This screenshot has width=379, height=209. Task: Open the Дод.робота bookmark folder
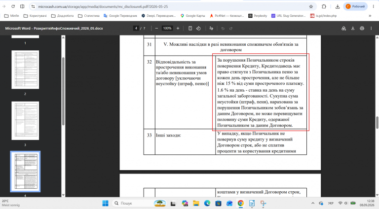point(62,16)
